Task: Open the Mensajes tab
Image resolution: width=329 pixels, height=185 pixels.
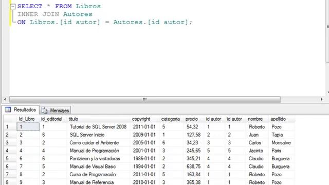Action: [x=55, y=110]
